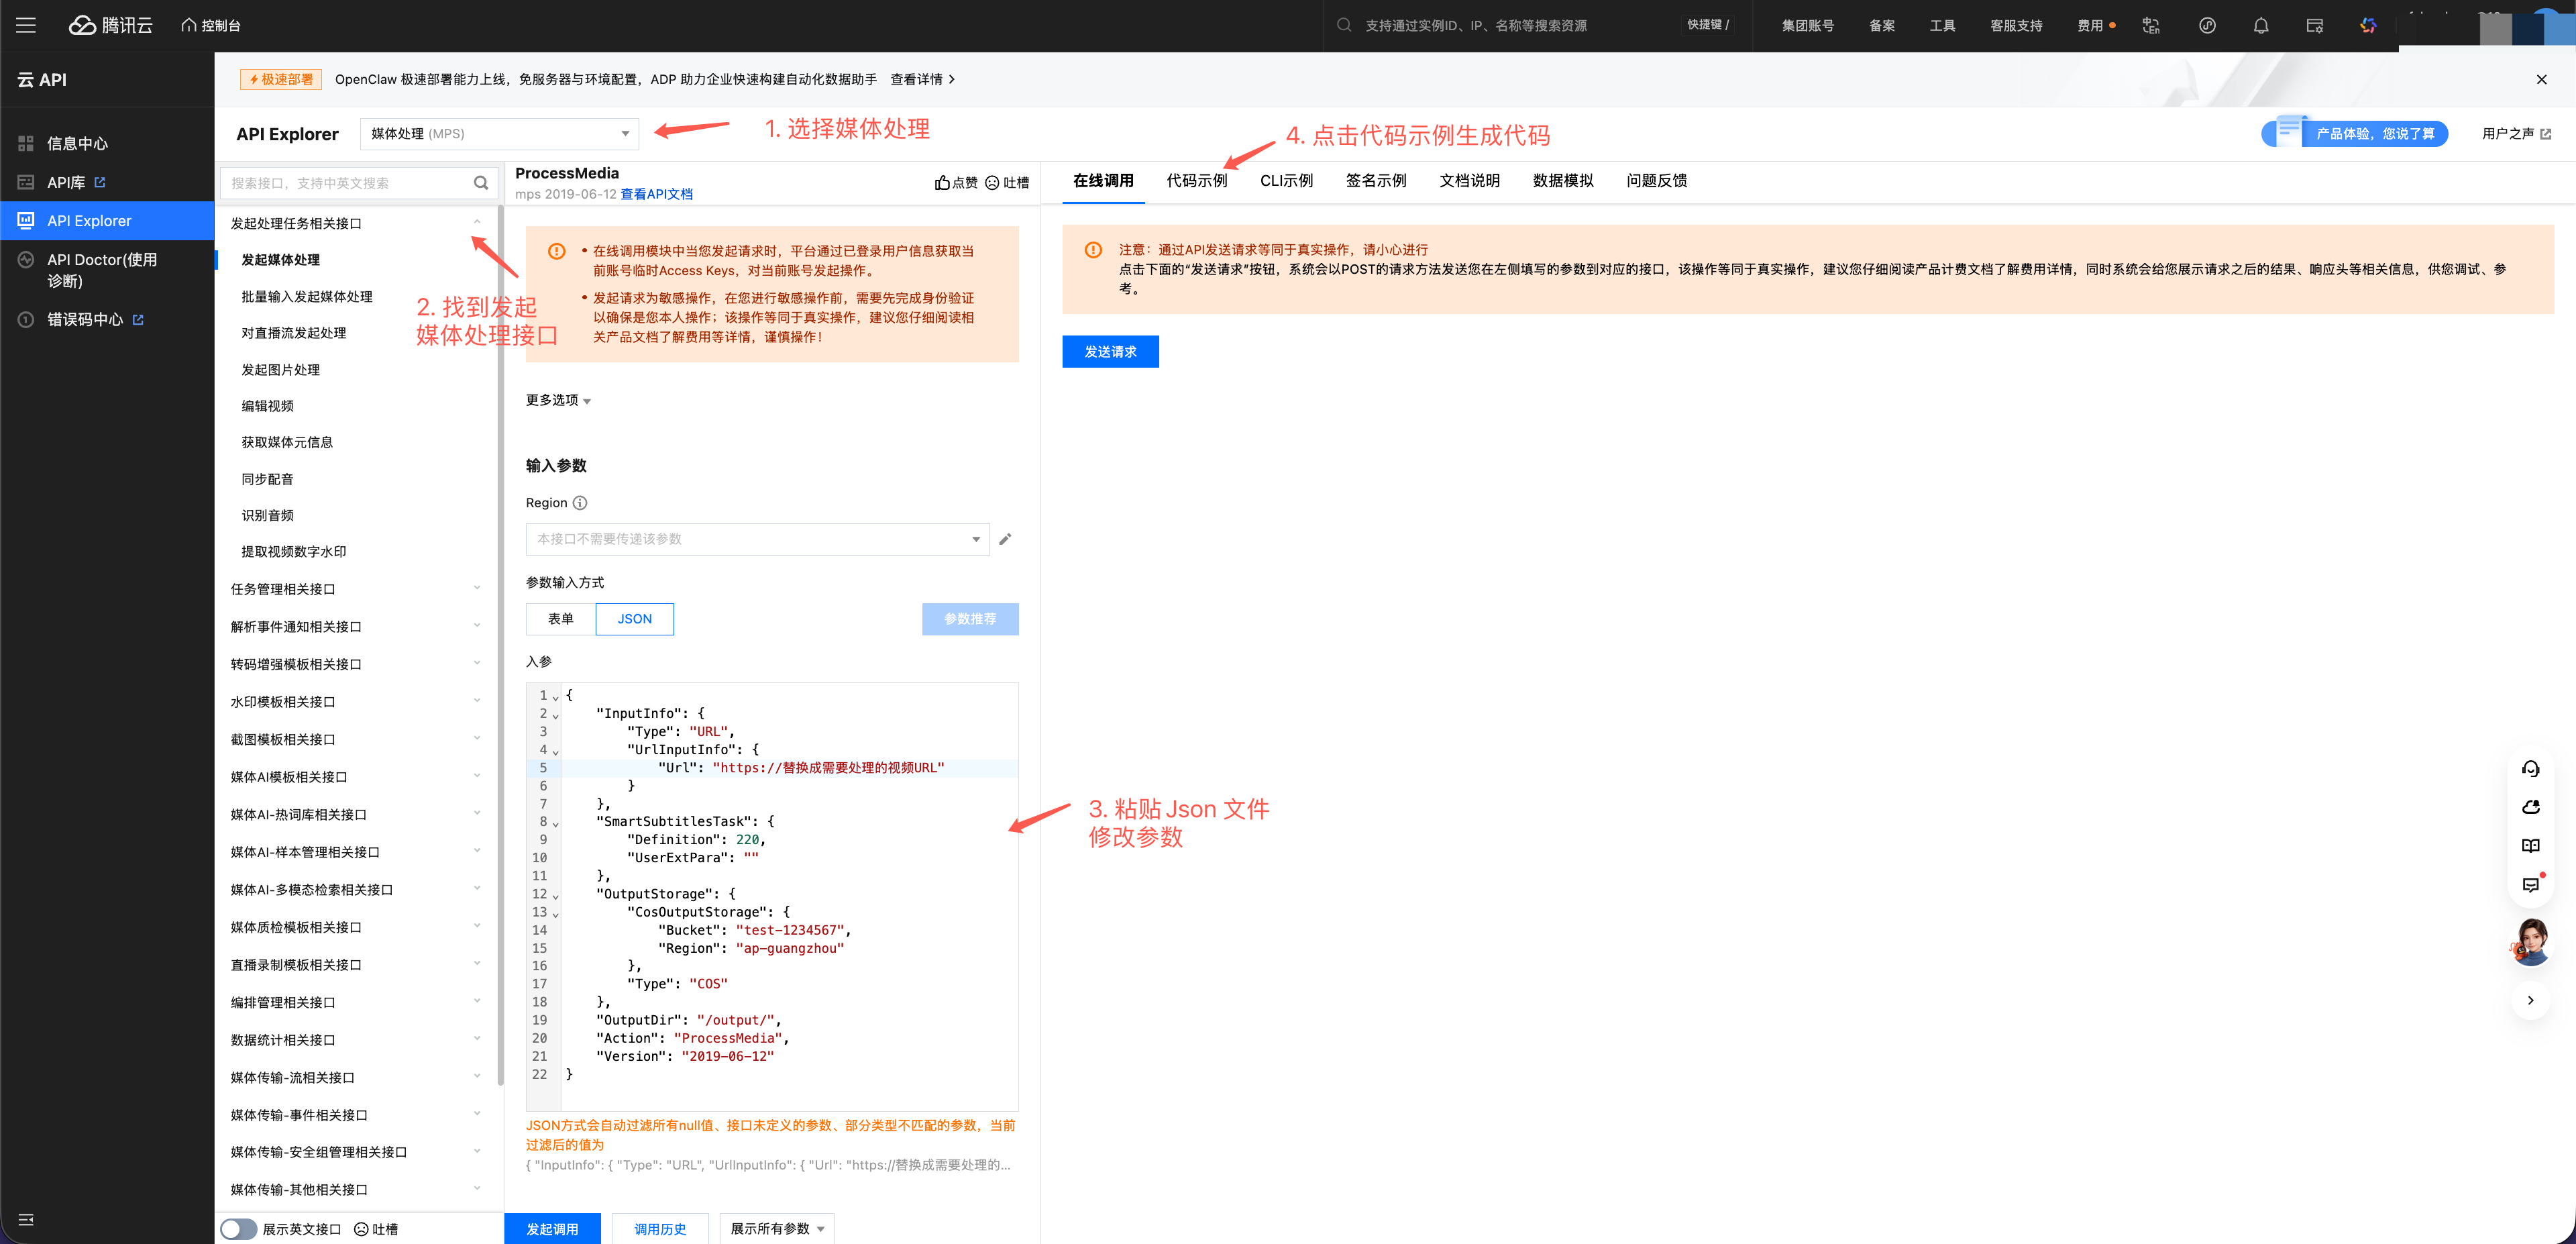The width and height of the screenshot is (2576, 1244).
Task: Open the CLI示例 tab
Action: [x=1286, y=181]
